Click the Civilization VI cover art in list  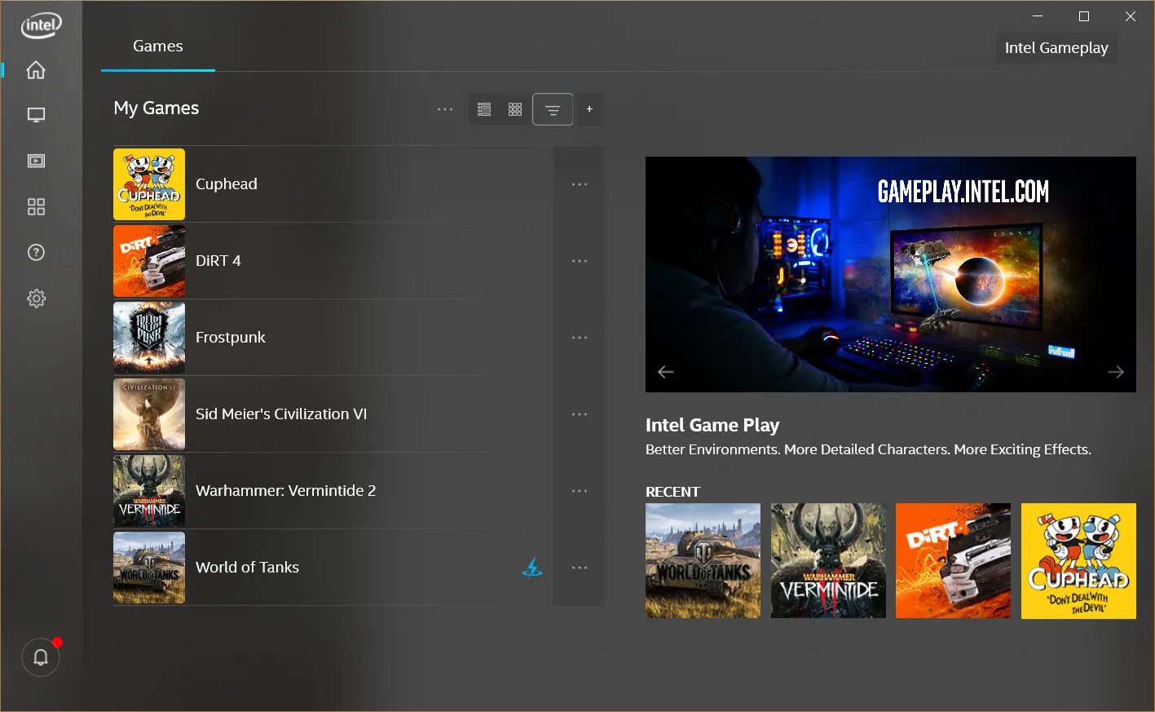(x=149, y=414)
